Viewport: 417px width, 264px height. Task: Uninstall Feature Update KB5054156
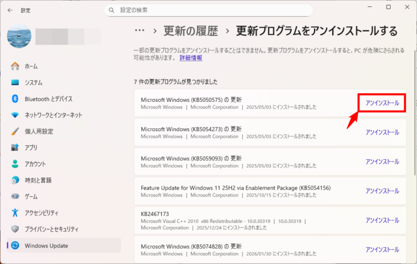point(382,191)
